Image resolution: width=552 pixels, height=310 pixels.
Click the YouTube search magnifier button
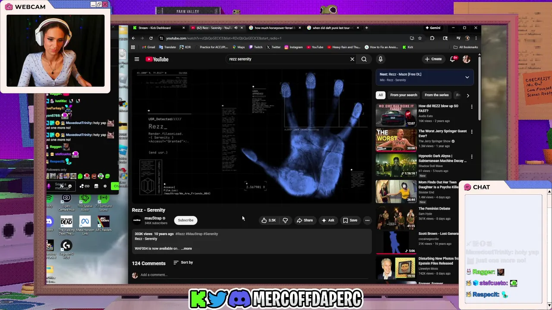(364, 59)
